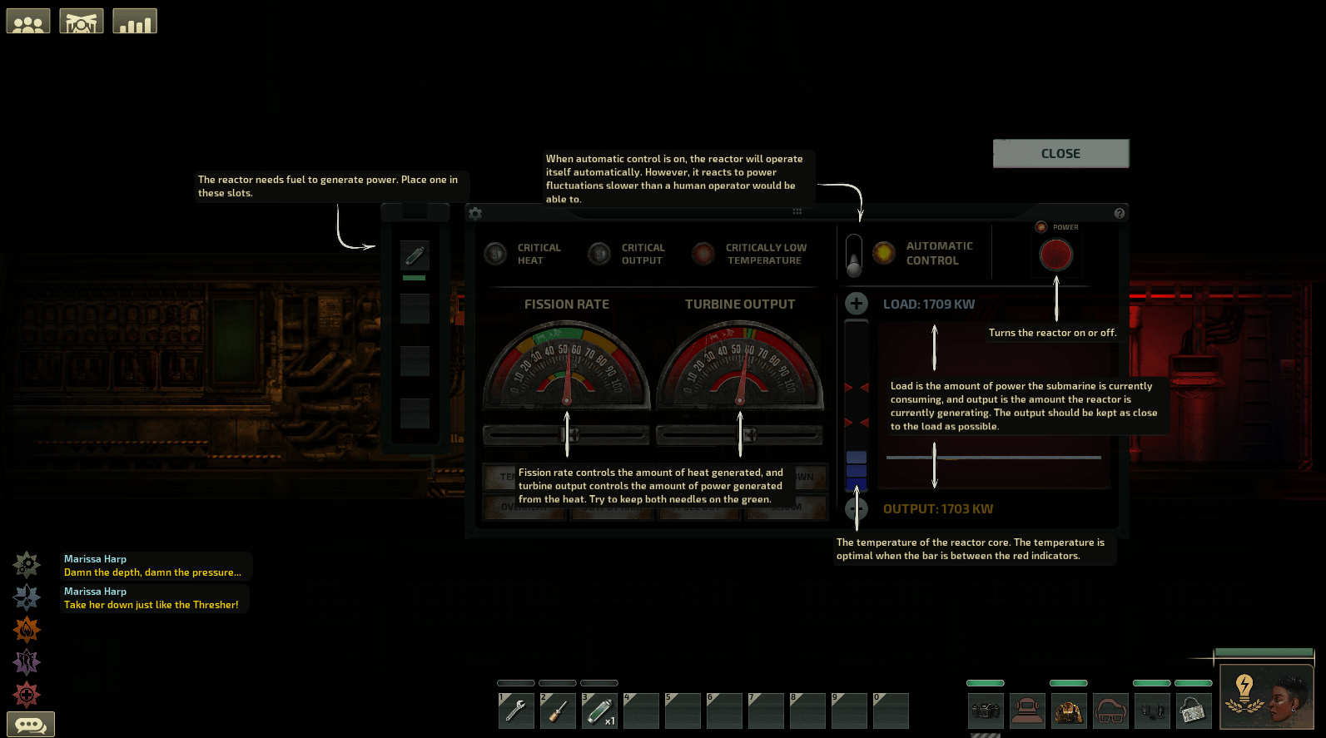Click the plus button above temperature bar
Screen dimensions: 1326x738
point(857,304)
